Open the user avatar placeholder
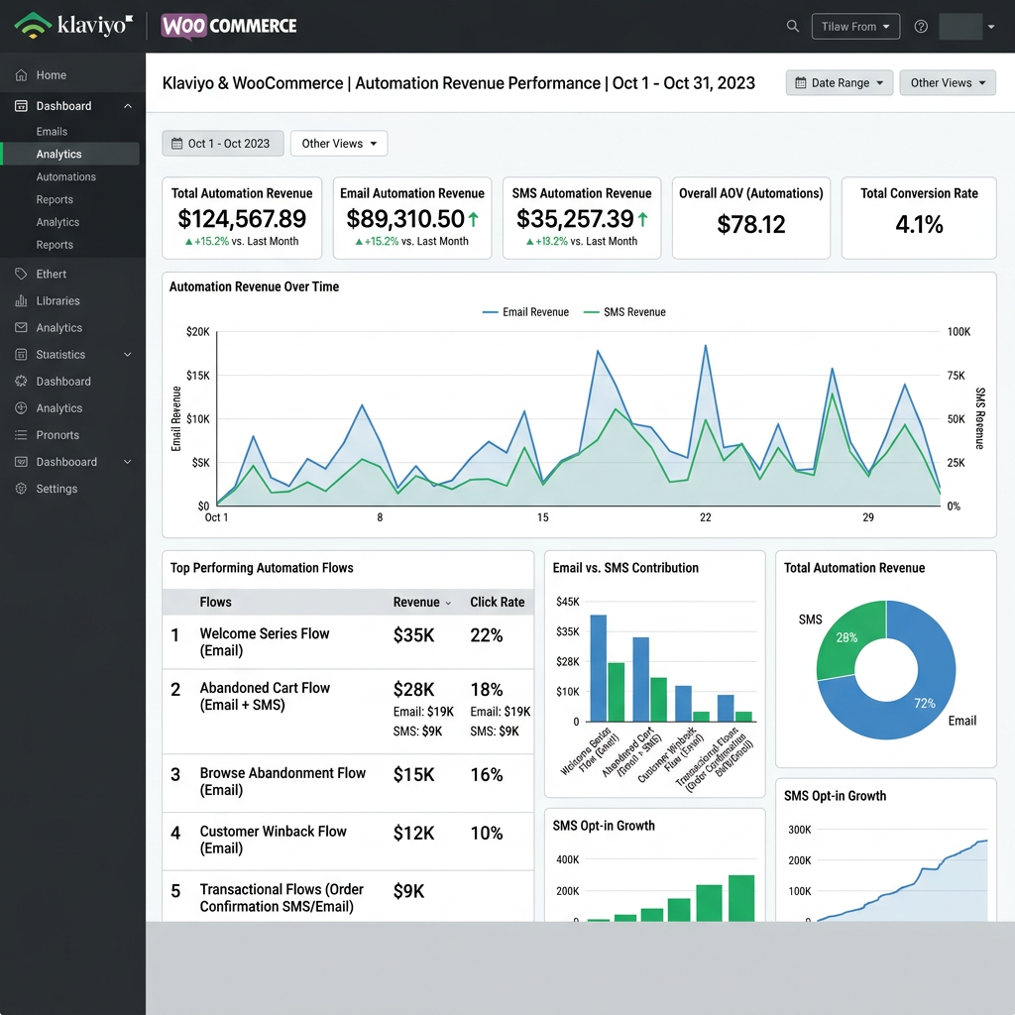Viewport: 1015px width, 1015px height. (x=960, y=27)
